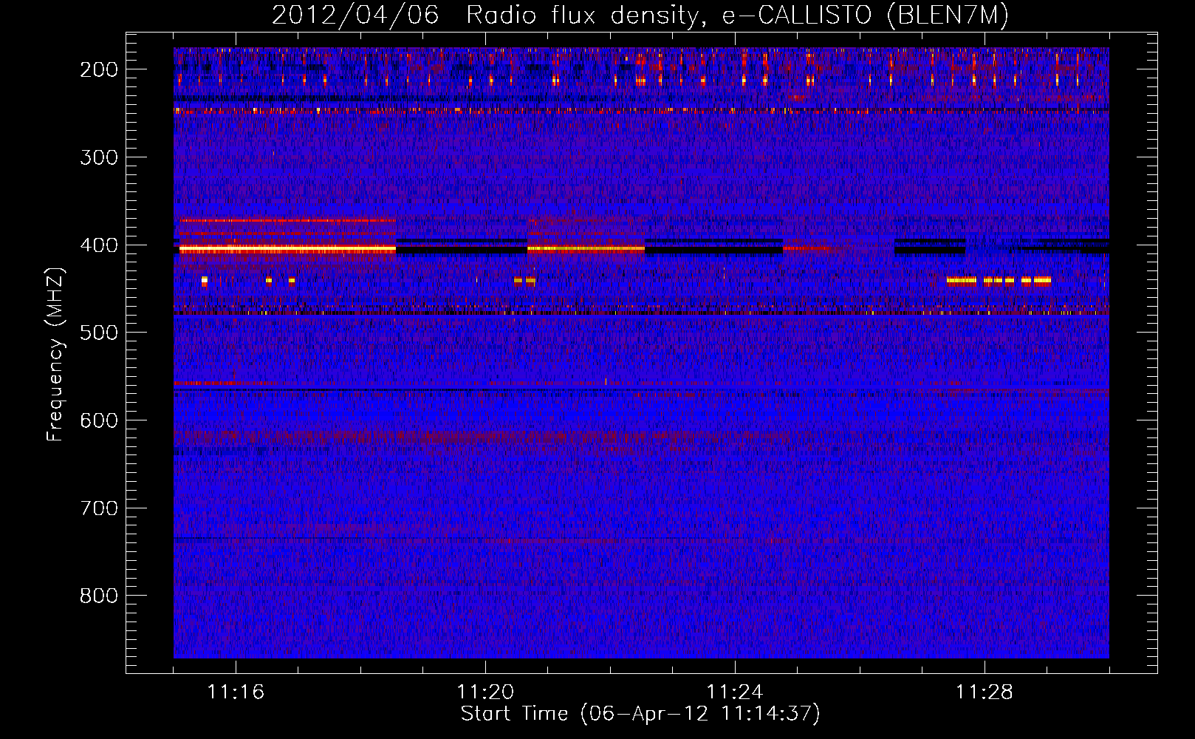Click the plot title mentioning e-CALLISTO (BLEN7M)
The image size is (1195, 739).
coord(640,15)
